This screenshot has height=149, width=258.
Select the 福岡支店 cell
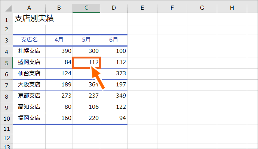[x=29, y=118]
